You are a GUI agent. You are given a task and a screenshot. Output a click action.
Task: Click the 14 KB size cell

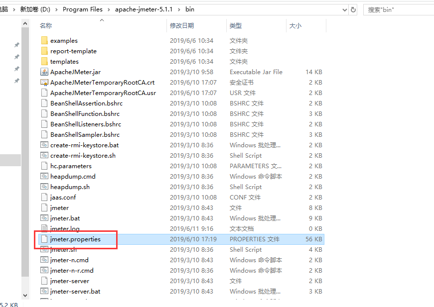(314, 72)
